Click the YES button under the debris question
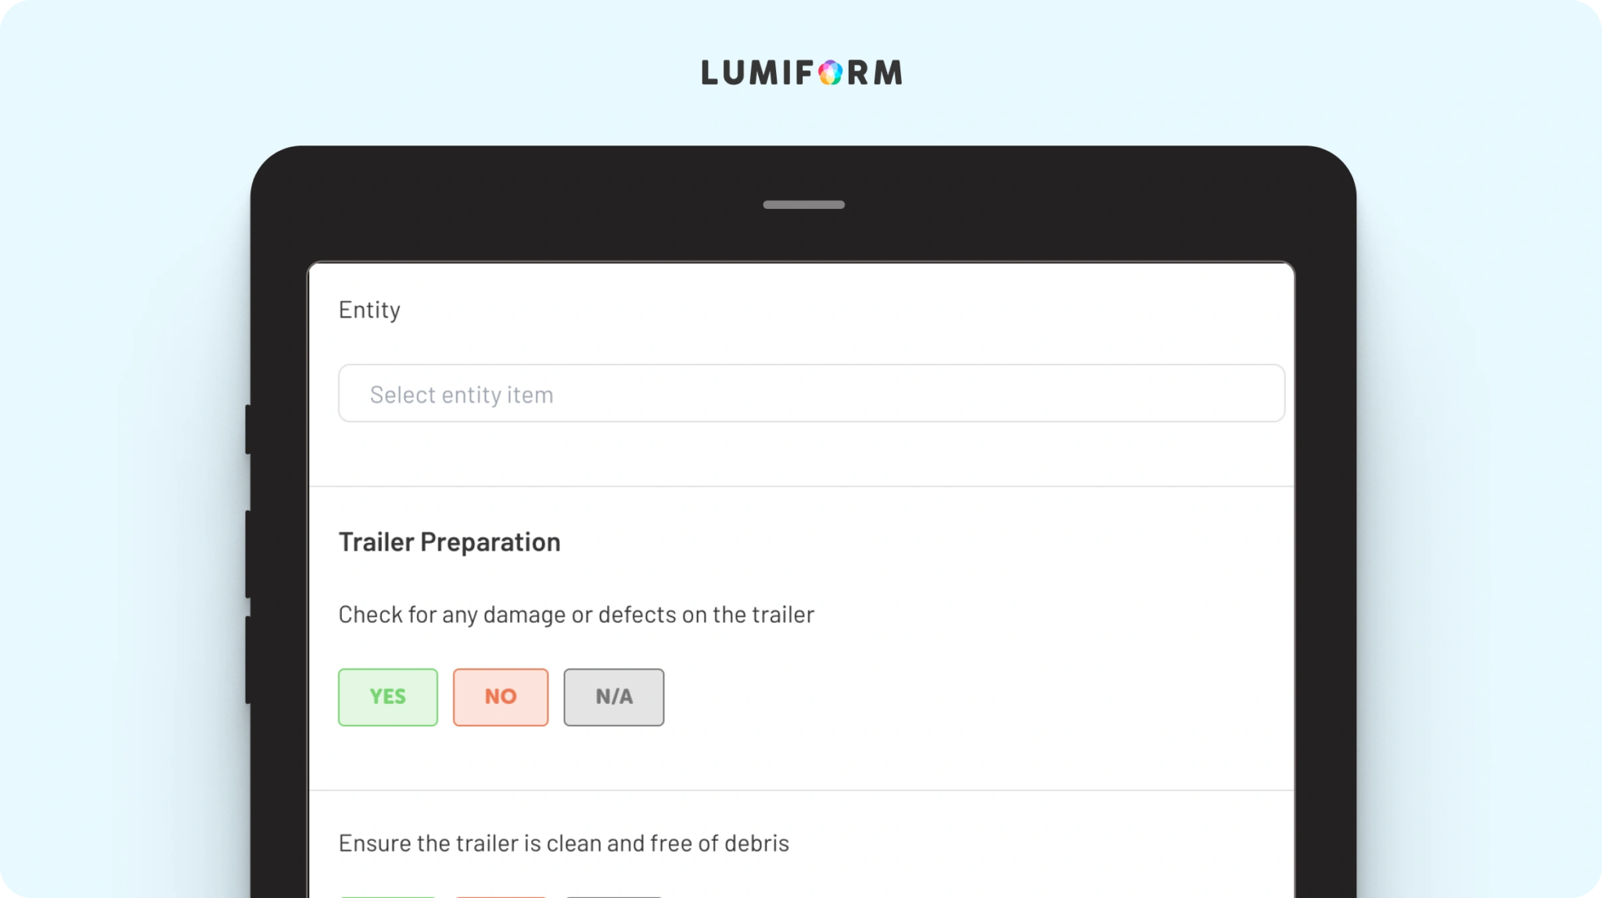This screenshot has height=898, width=1602. [x=388, y=896]
